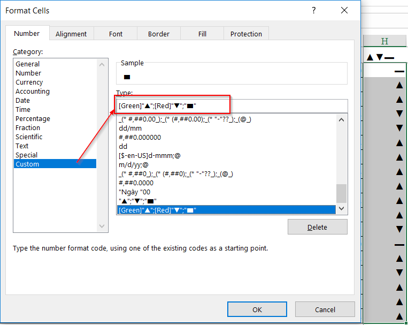Viewport: 408px width, 325px height.
Task: Click the Help question mark icon
Action: 314,10
